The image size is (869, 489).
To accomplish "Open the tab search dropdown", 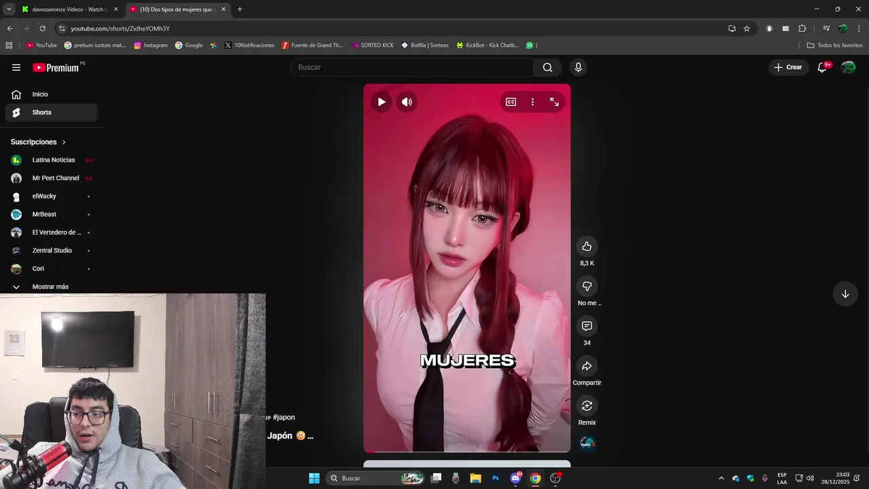I will coord(9,10).
